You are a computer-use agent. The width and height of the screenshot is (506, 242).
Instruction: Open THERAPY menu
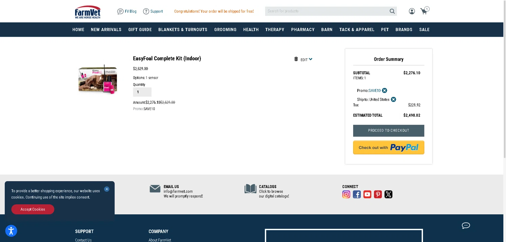(275, 30)
